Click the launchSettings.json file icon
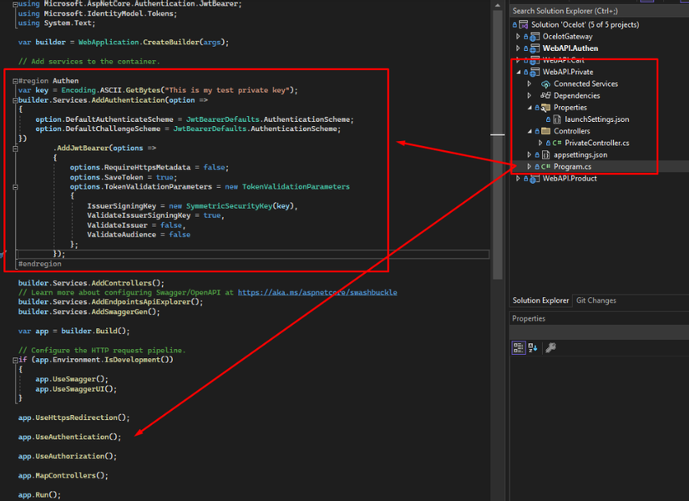689x501 pixels. [x=557, y=119]
